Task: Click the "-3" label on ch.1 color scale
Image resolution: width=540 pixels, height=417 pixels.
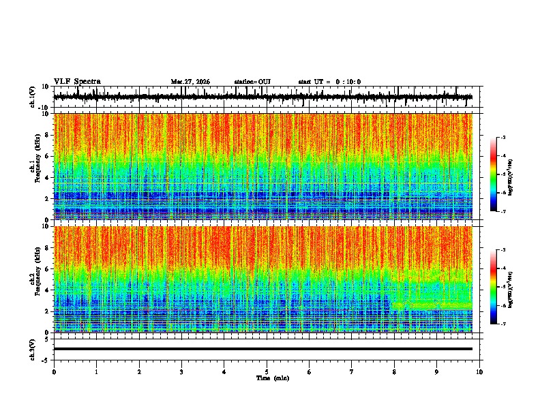Action: (x=502, y=137)
